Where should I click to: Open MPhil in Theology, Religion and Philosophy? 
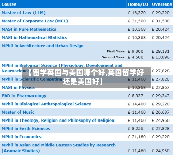click(x=58, y=120)
